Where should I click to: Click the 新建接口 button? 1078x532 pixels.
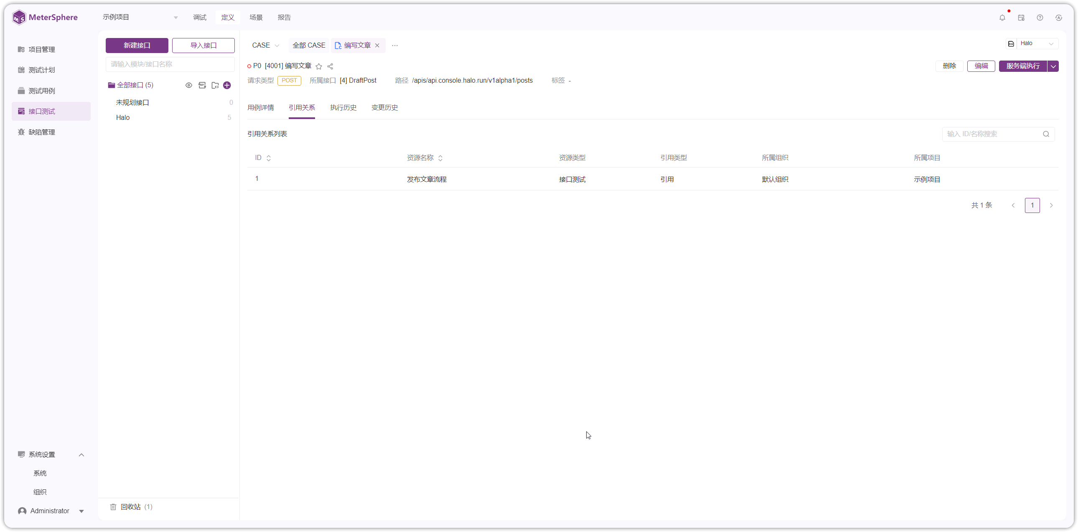(x=137, y=45)
